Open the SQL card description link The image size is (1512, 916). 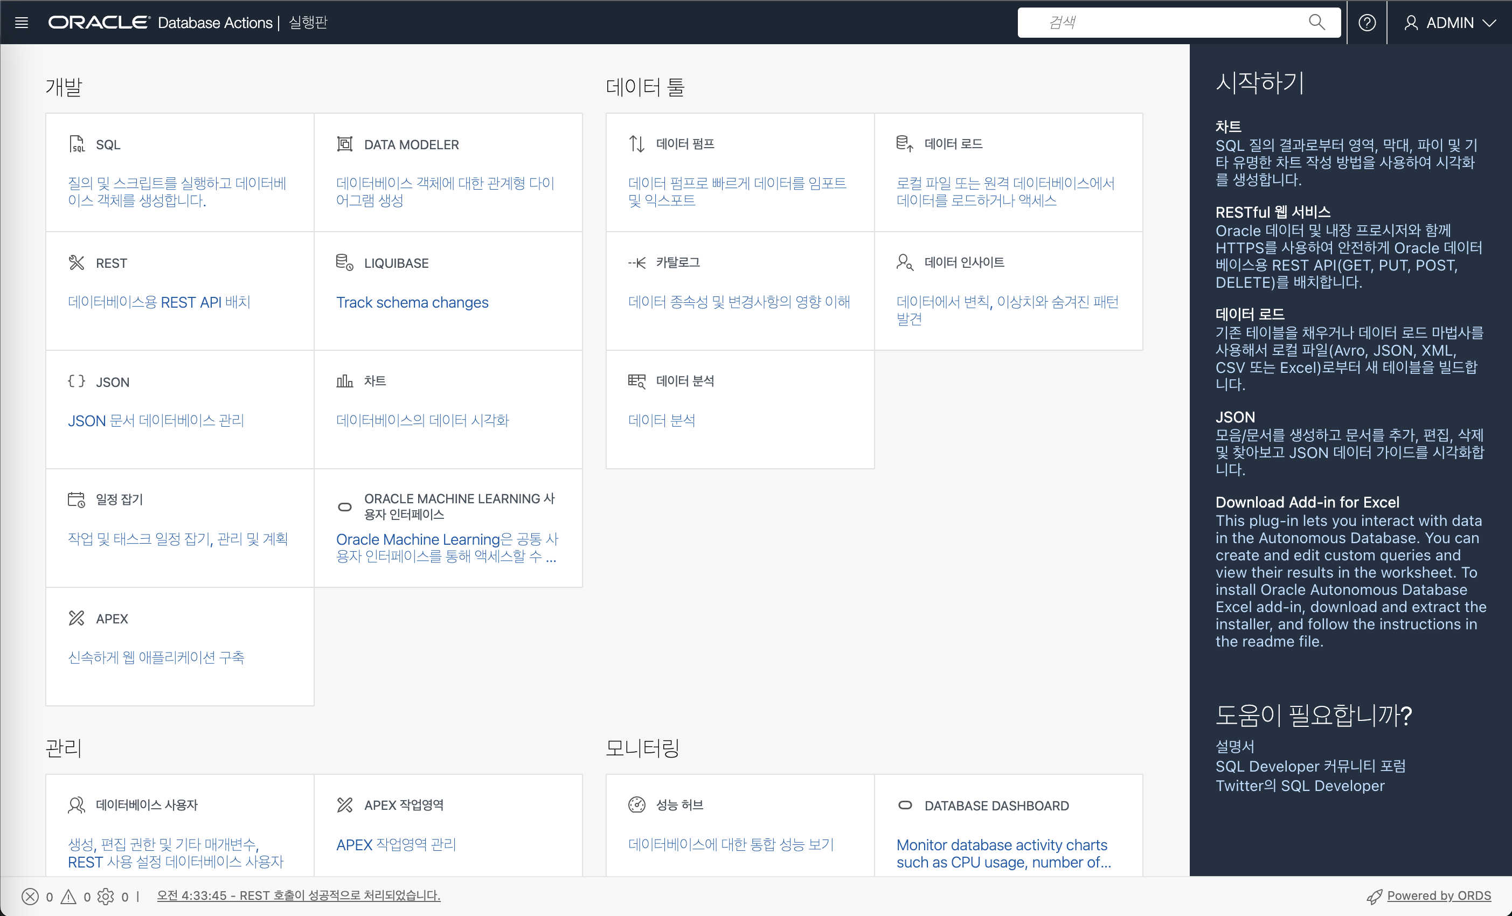point(177,191)
